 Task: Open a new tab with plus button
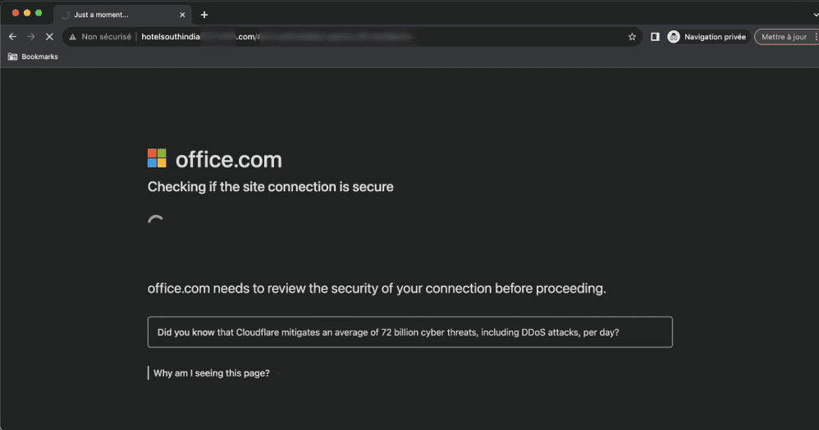(204, 15)
